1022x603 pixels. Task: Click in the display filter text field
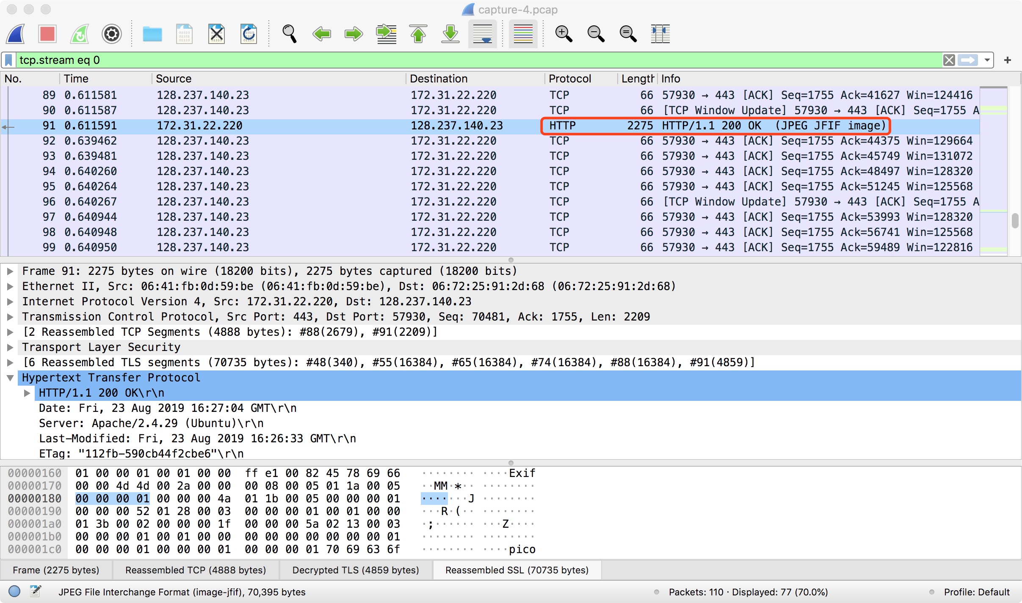(478, 60)
